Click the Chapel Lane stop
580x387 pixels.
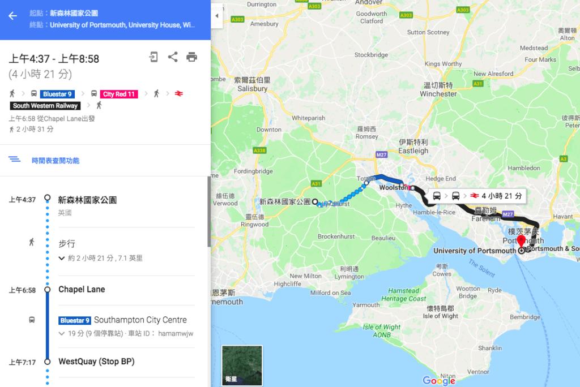pyautogui.click(x=82, y=290)
